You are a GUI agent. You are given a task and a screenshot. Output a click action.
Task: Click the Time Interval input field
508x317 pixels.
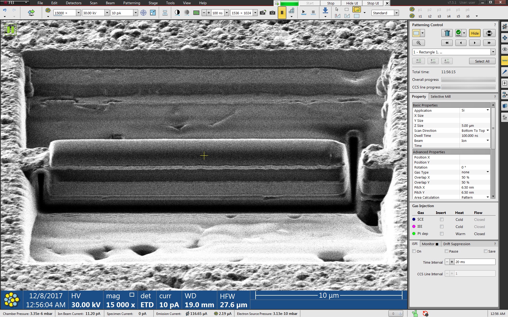pos(474,262)
